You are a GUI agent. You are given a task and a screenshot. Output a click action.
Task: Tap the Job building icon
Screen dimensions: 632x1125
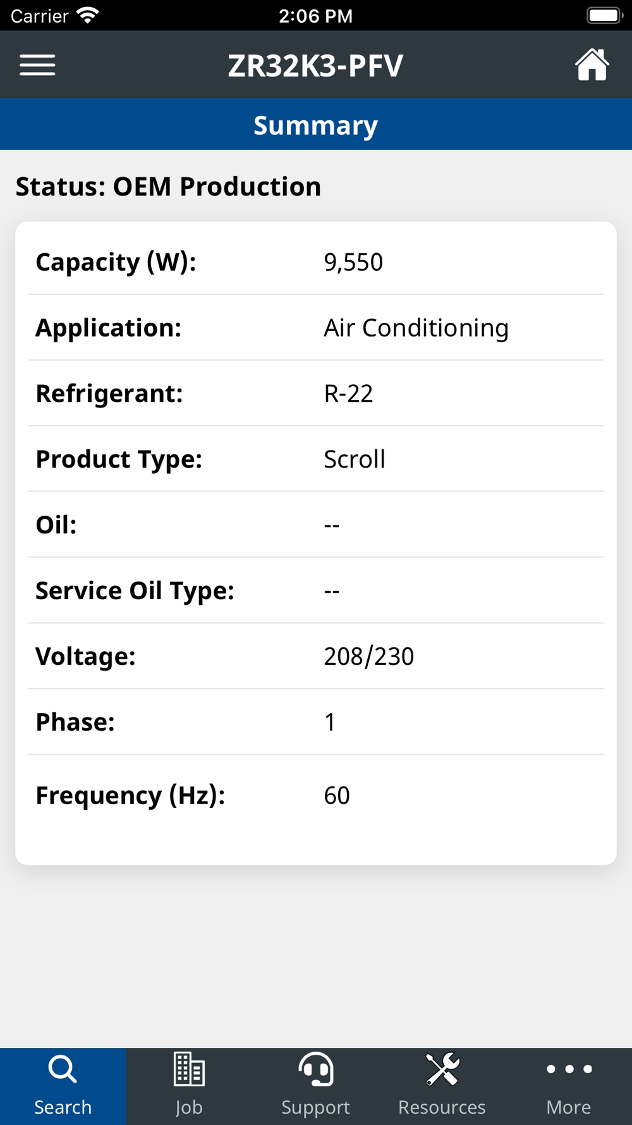[189, 1071]
